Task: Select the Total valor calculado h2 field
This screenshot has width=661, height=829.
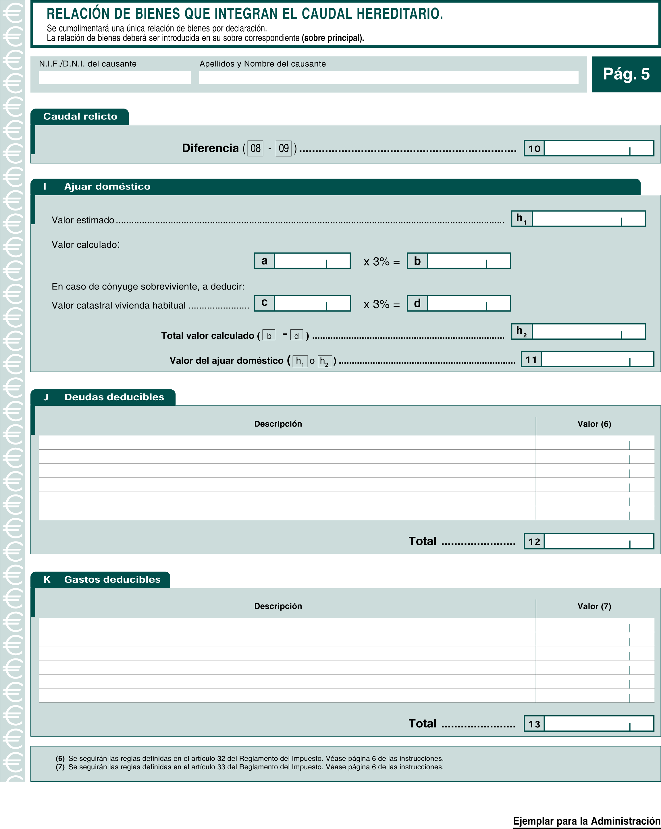Action: click(x=589, y=331)
